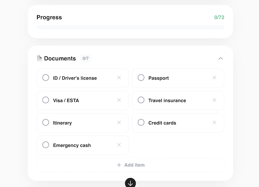Click the Documents section heading
This screenshot has height=187, width=259.
[x=60, y=58]
